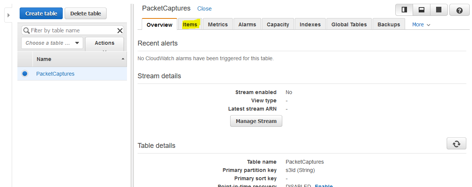The height and width of the screenshot is (187, 472).
Task: Clear the table name filter with X
Action: coord(120,30)
